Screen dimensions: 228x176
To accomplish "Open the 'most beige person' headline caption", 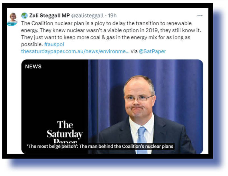I will click(100, 146).
